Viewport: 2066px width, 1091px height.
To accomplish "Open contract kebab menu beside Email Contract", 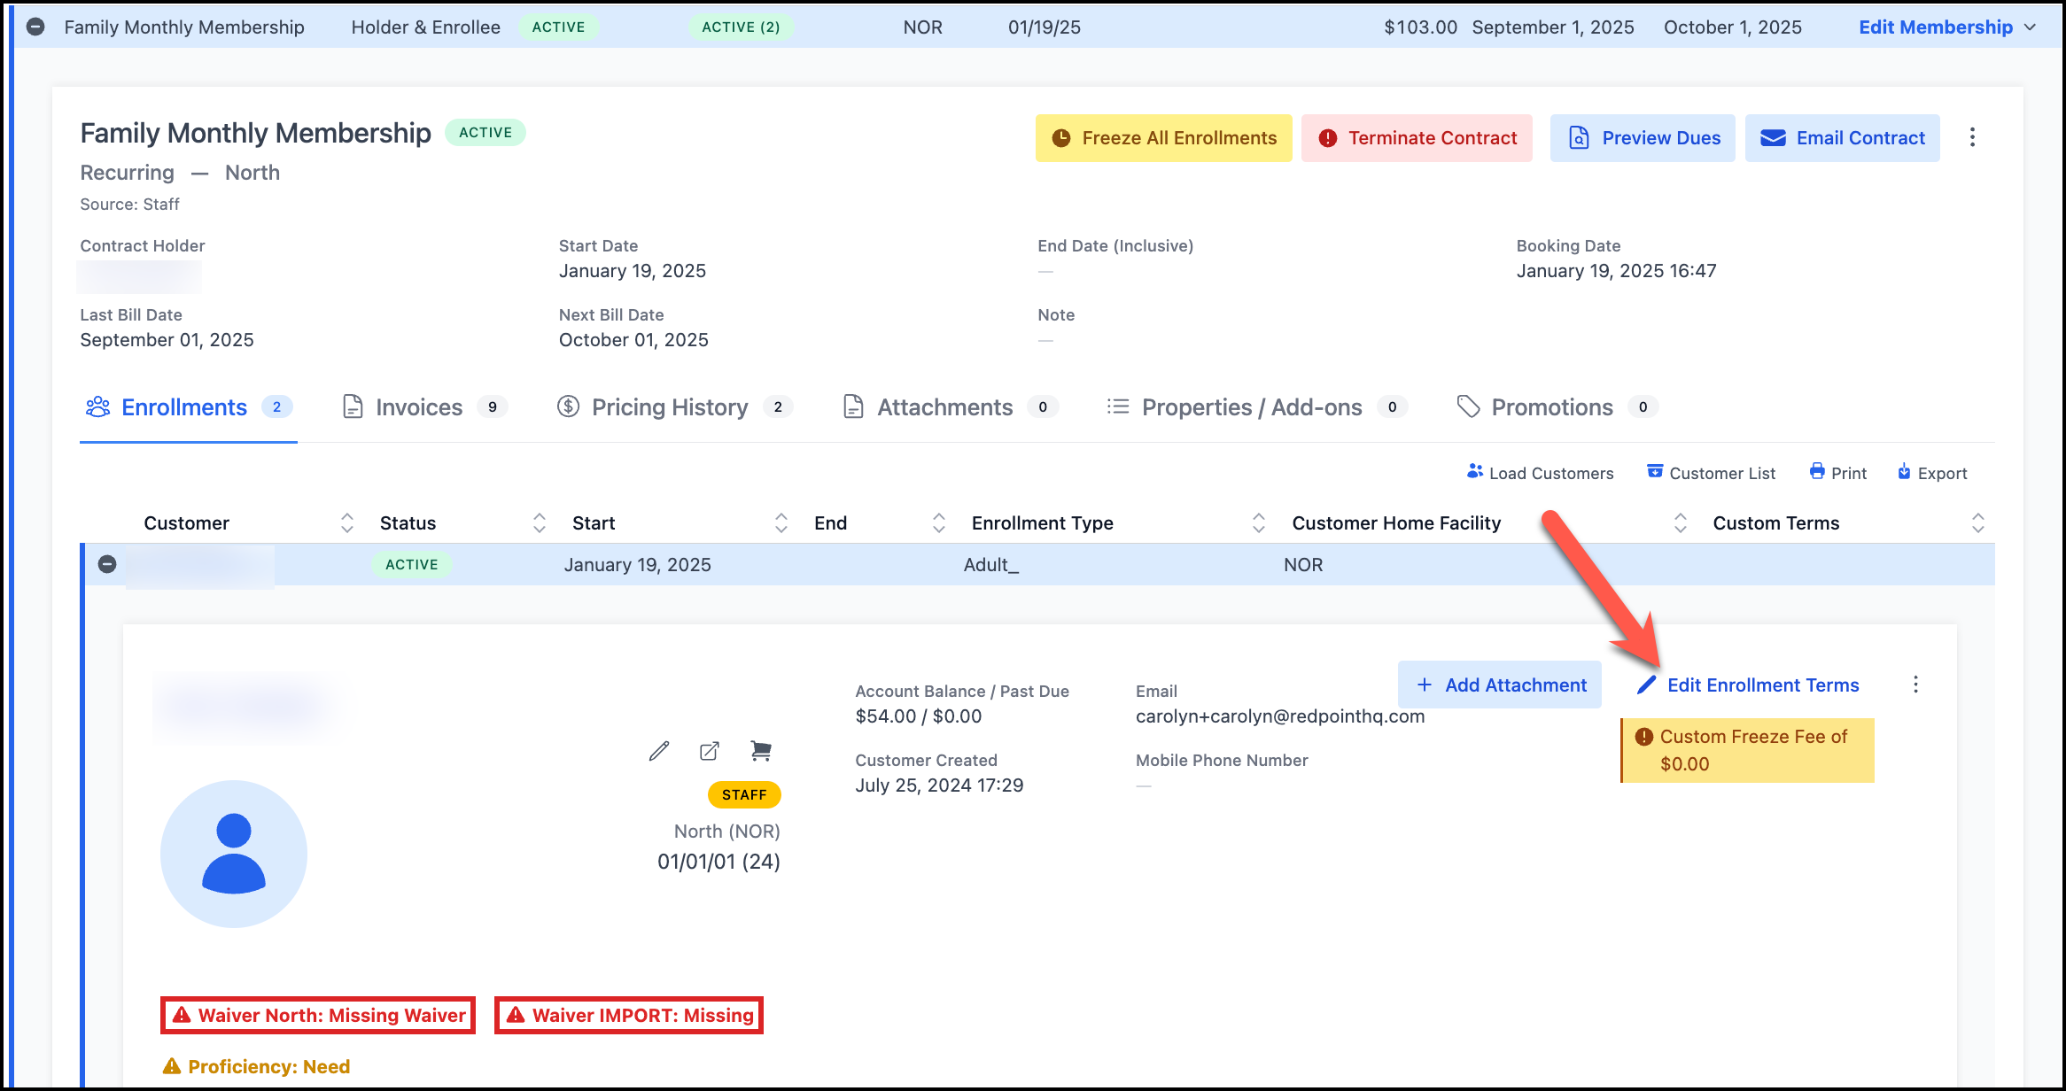I will coord(1972,137).
